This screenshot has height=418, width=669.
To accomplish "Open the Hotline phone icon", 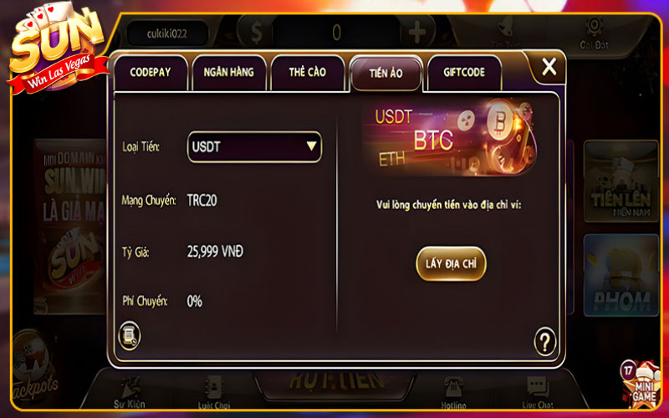I will click(x=453, y=392).
